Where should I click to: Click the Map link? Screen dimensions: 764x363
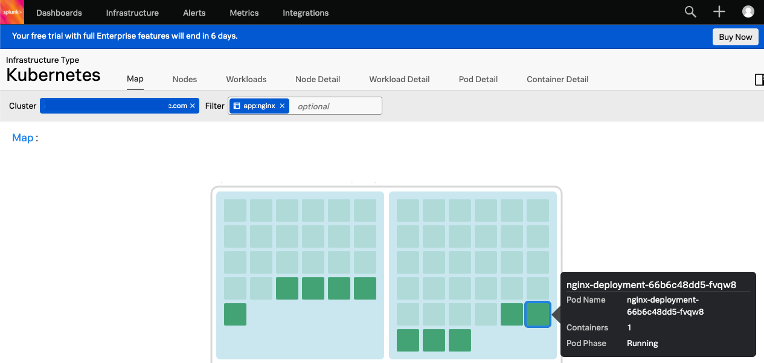click(23, 138)
